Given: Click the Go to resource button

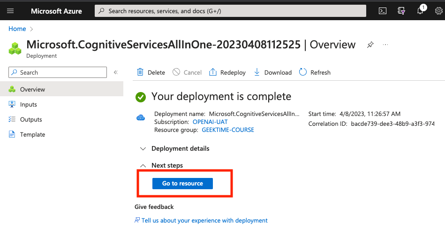Looking at the screenshot, I should pyautogui.click(x=182, y=183).
